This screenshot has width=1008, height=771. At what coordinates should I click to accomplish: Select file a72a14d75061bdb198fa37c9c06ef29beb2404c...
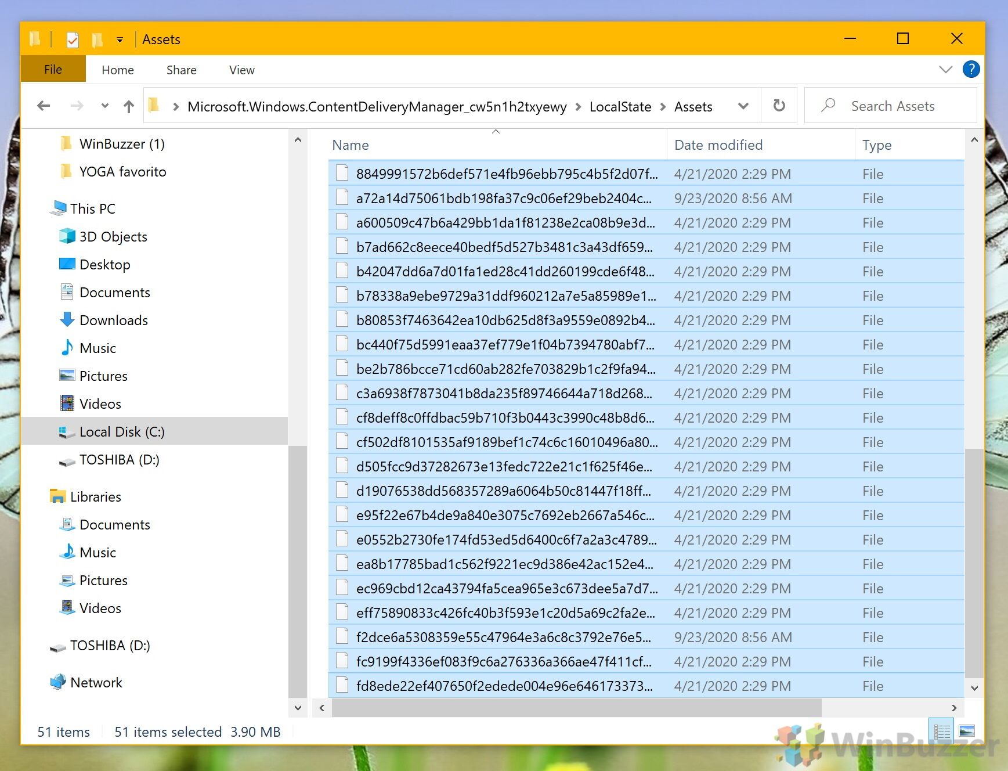pyautogui.click(x=646, y=198)
